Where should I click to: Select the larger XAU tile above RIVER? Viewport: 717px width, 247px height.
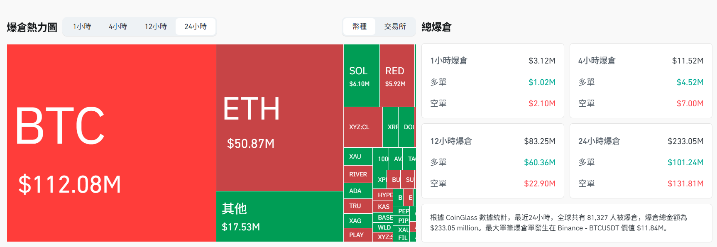click(358, 157)
